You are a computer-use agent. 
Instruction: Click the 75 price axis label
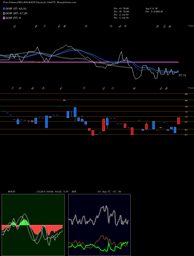tap(186, 112)
